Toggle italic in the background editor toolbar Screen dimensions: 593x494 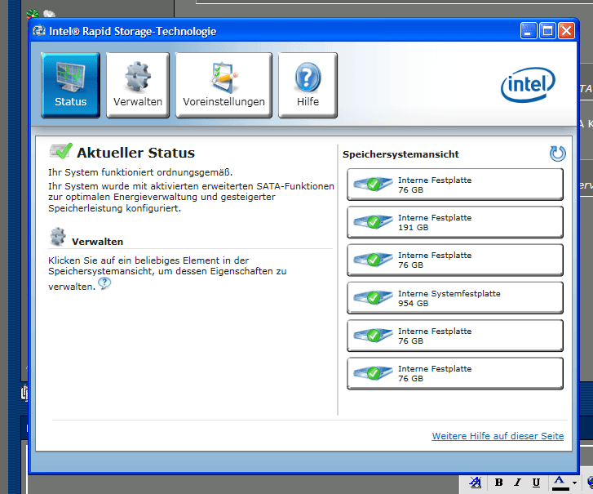pyautogui.click(x=517, y=483)
